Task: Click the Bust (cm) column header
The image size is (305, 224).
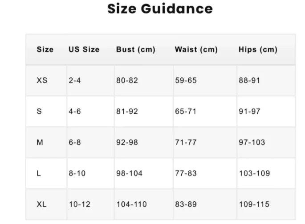Action: (x=135, y=49)
